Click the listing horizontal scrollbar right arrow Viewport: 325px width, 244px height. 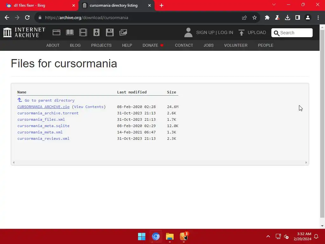(306, 162)
